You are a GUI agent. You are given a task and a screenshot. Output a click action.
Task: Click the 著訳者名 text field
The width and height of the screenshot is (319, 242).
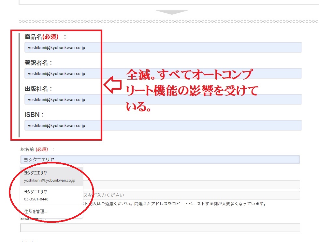click(163, 73)
